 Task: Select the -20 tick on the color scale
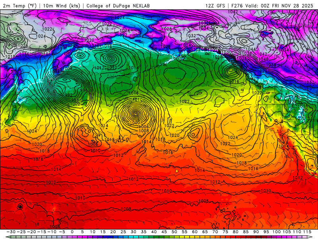tap(31, 232)
